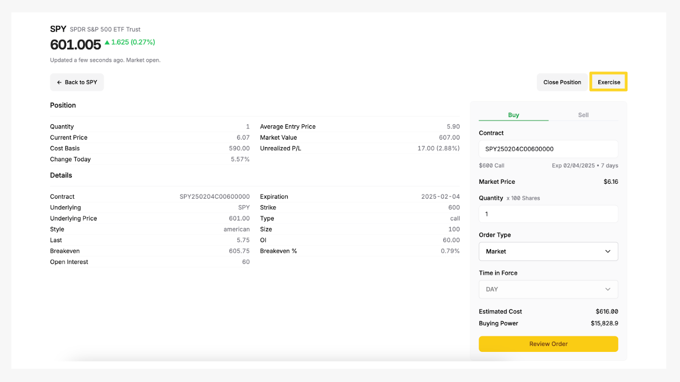Click the Close Position button

(x=562, y=82)
